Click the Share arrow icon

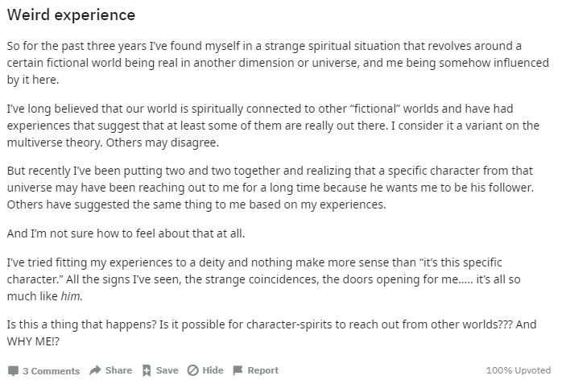pos(95,370)
